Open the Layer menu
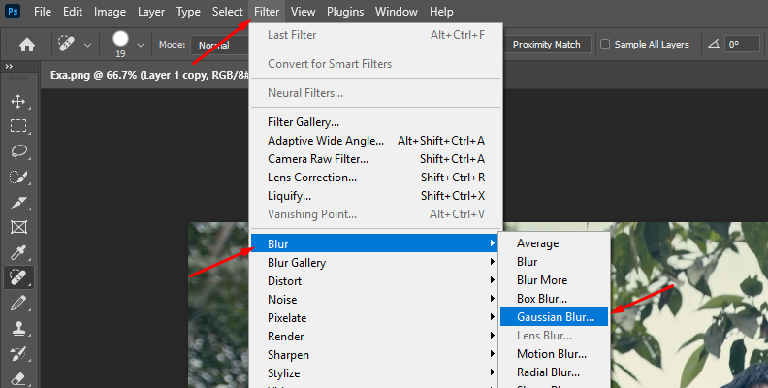The height and width of the screenshot is (388, 768). pos(151,12)
